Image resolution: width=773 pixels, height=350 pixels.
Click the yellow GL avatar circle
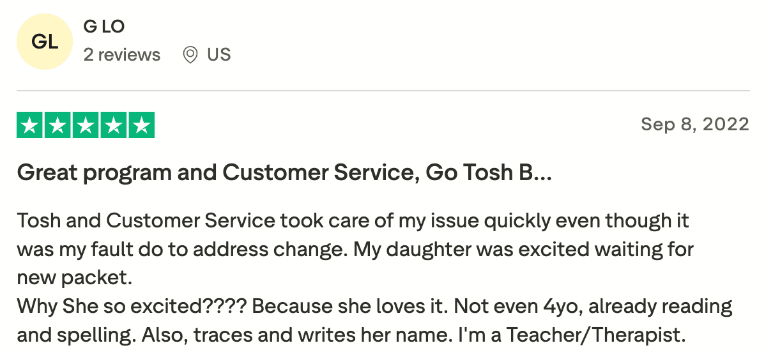[x=45, y=42]
